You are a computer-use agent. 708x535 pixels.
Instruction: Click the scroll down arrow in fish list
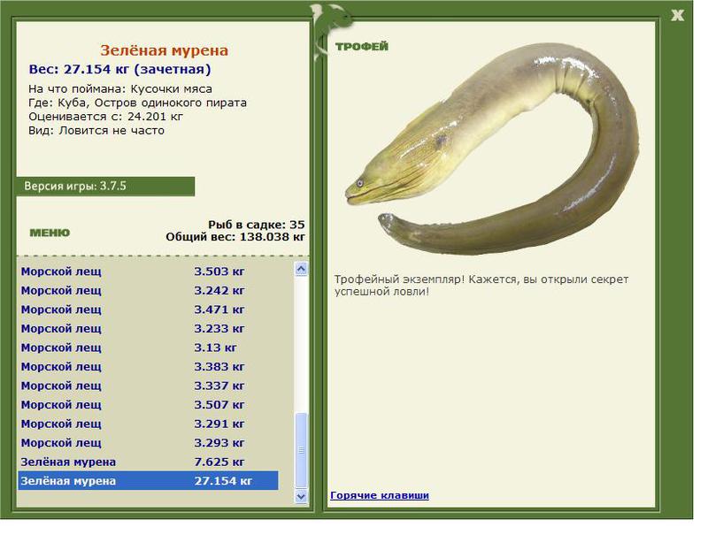point(301,497)
